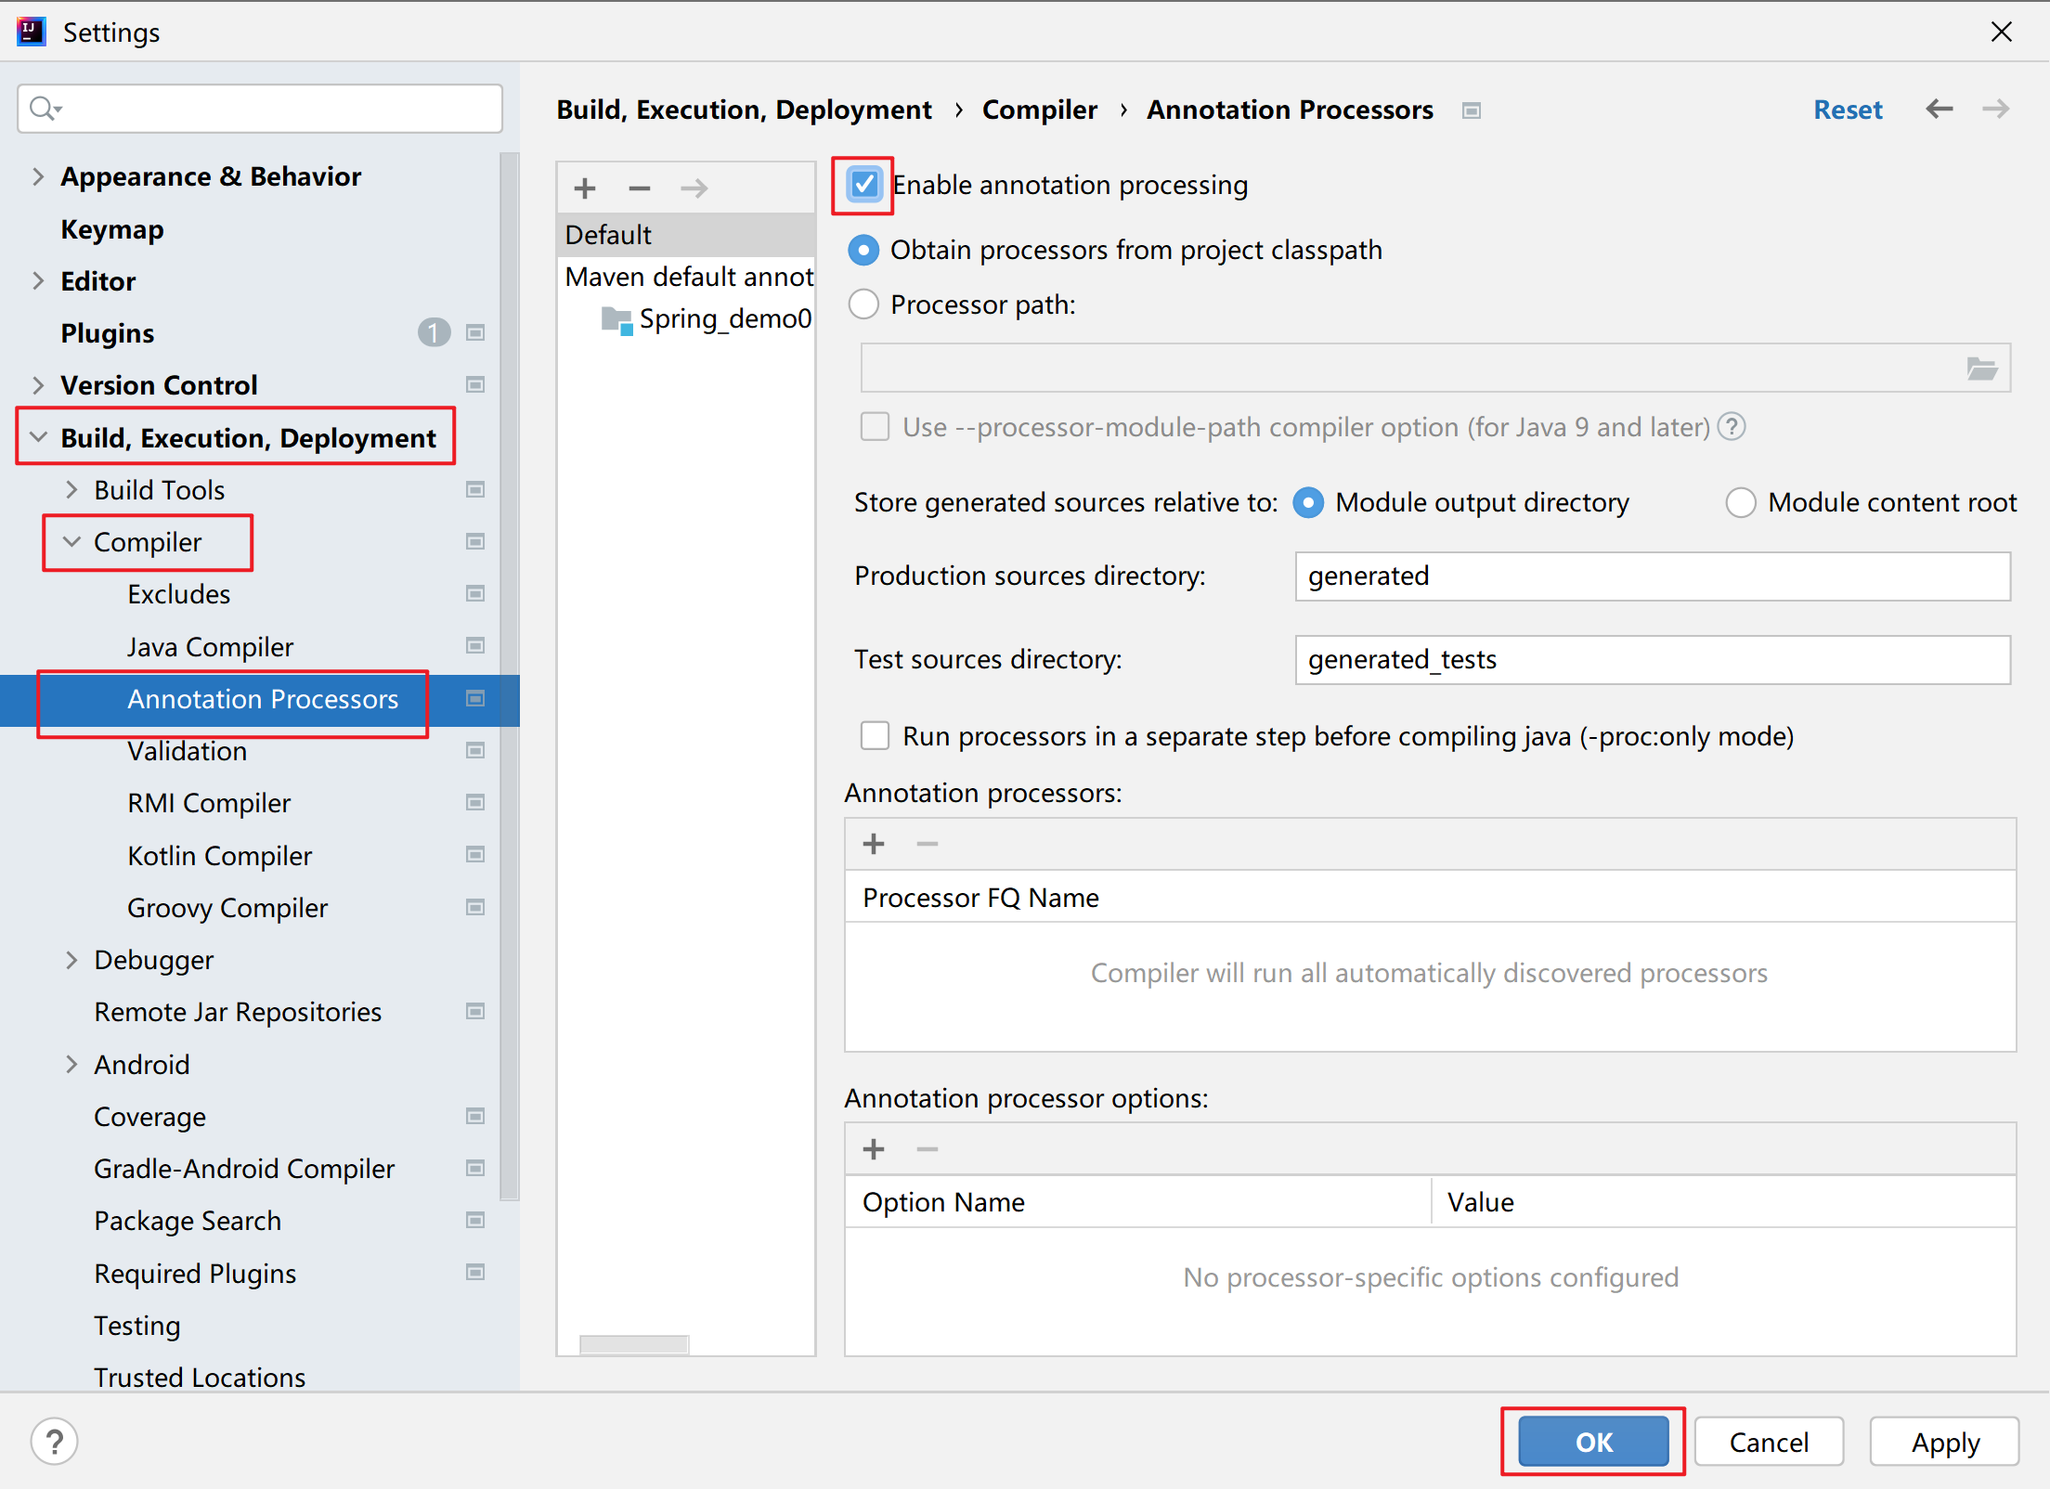Add a new annotation profile with plus icon

pos(585,188)
